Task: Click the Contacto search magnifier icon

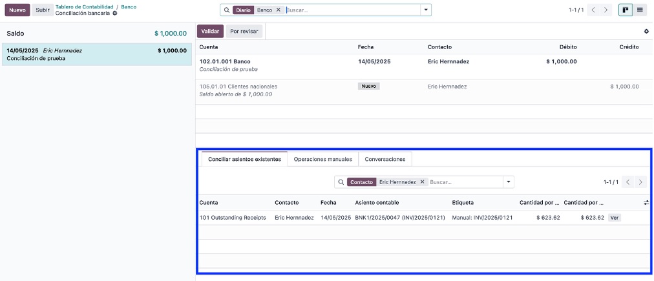Action: click(x=341, y=182)
